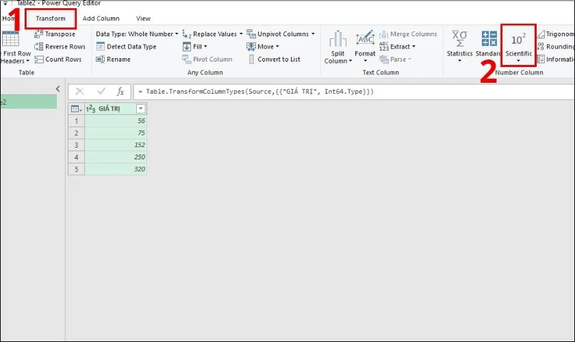Image resolution: width=575 pixels, height=342 pixels.
Task: Click the 123 data type icon of GIÁ TRỊ
Action: [90, 109]
